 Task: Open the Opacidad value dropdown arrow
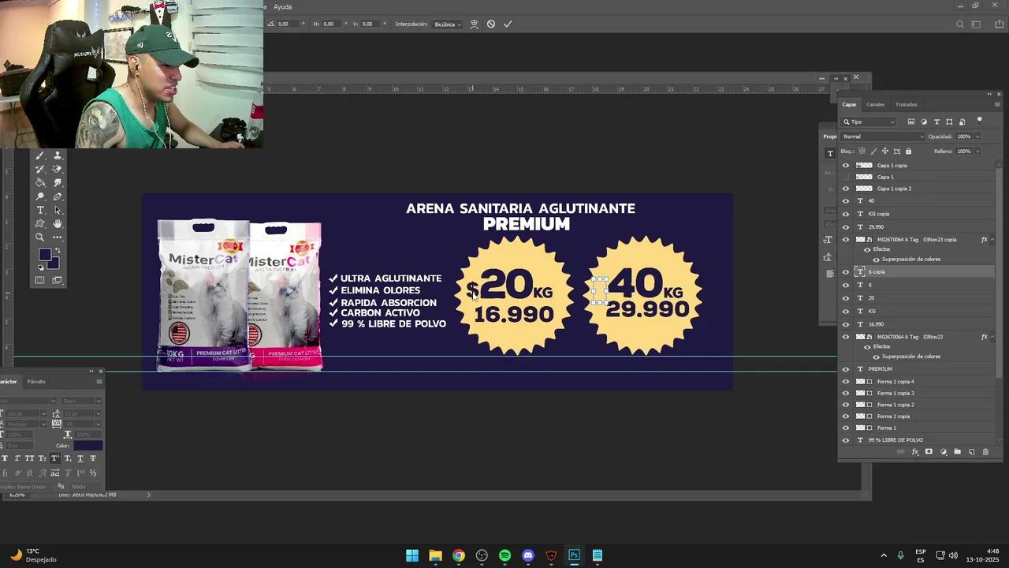978,136
